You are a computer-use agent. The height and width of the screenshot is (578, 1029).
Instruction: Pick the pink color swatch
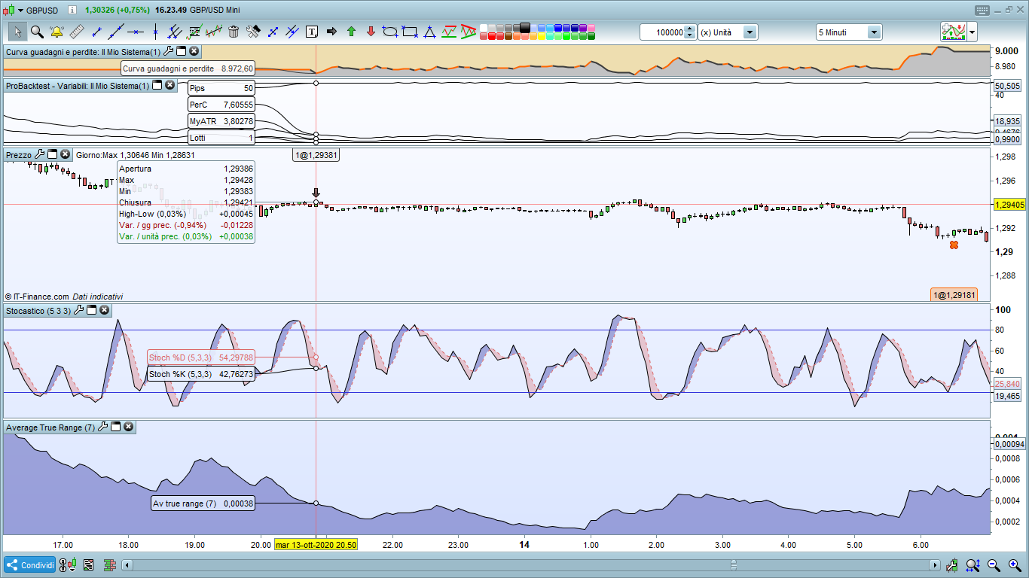click(591, 28)
